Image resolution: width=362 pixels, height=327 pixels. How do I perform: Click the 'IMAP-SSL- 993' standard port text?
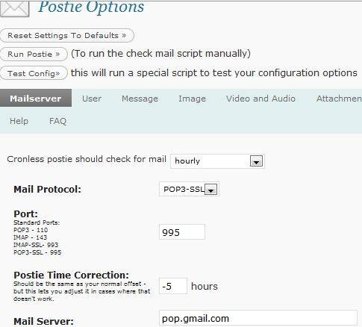[x=36, y=245]
